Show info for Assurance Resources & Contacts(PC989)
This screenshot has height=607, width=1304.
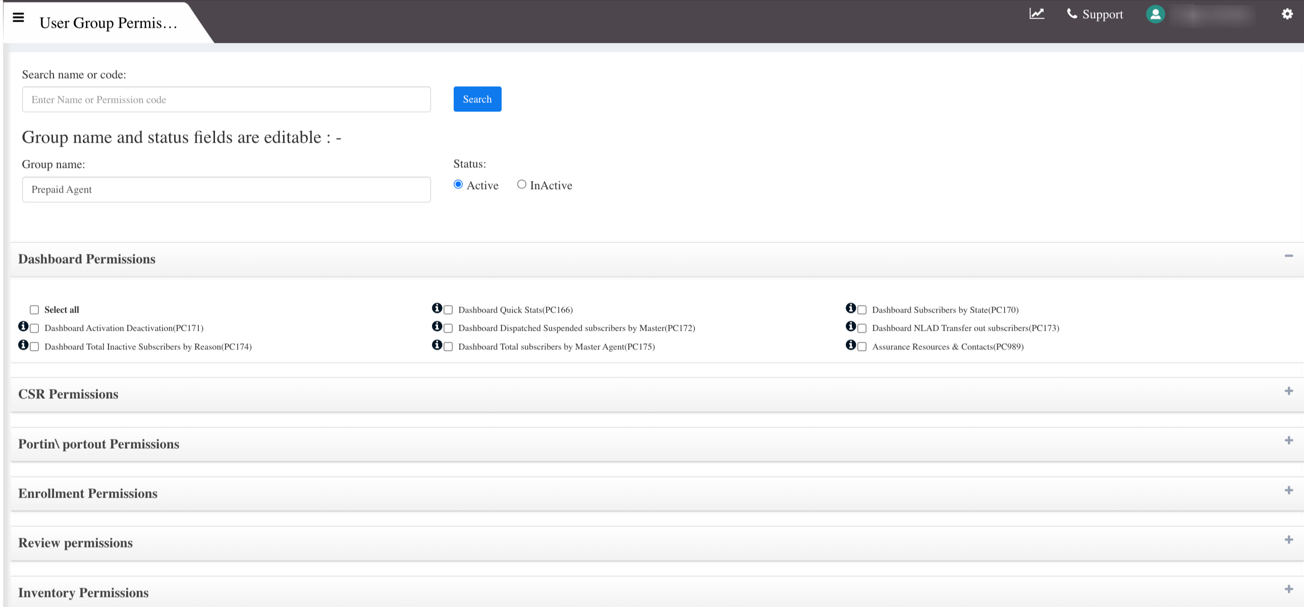pos(851,345)
